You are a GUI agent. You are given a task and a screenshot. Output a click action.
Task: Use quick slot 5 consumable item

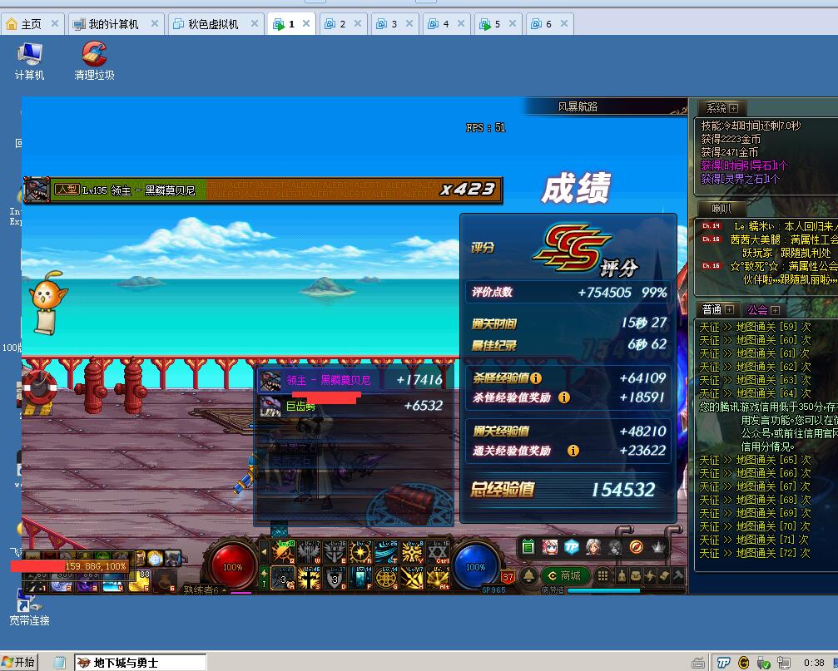[x=140, y=581]
